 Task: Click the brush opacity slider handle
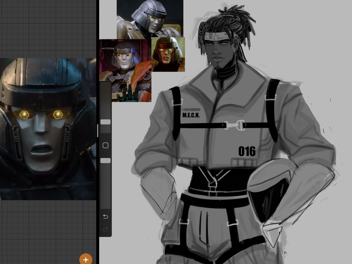coord(106,160)
